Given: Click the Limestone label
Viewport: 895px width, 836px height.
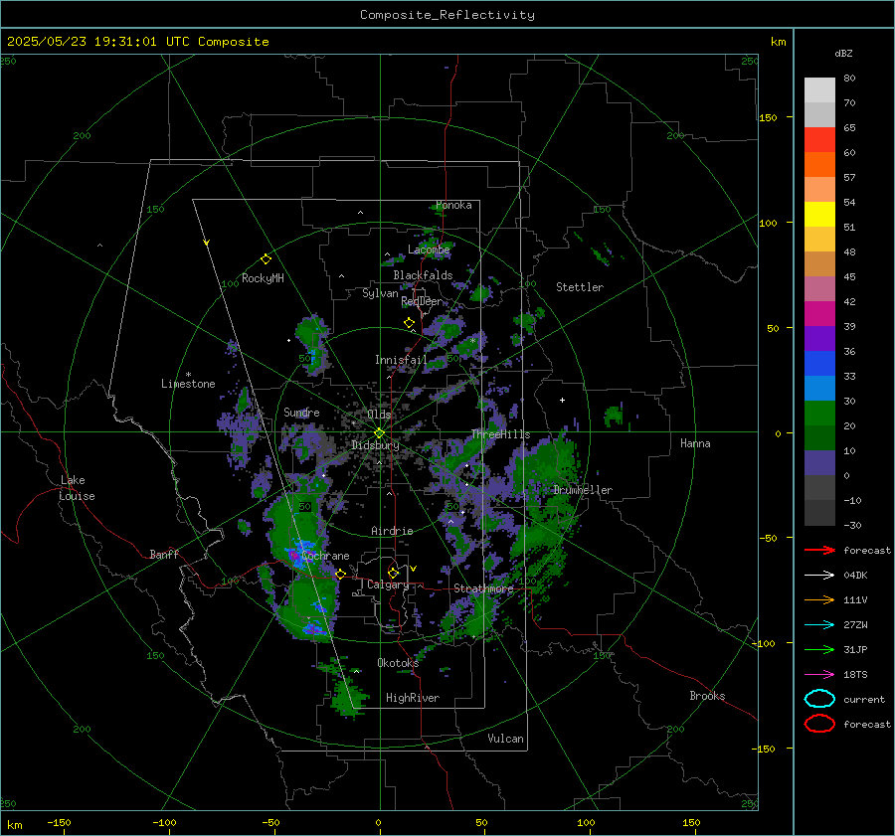Looking at the screenshot, I should (x=188, y=384).
